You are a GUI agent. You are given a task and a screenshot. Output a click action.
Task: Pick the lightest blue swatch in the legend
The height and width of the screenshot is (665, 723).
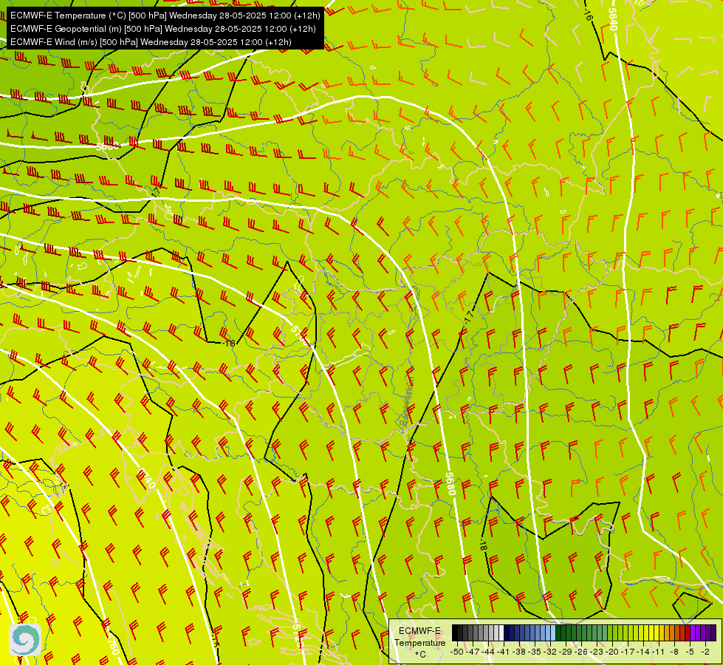pyautogui.click(x=553, y=632)
